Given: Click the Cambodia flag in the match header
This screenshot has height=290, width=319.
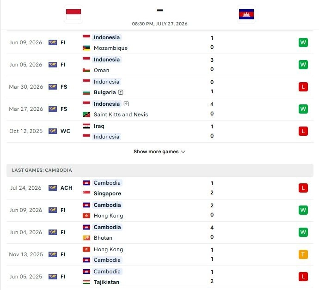Looking at the screenshot, I should tap(246, 14).
